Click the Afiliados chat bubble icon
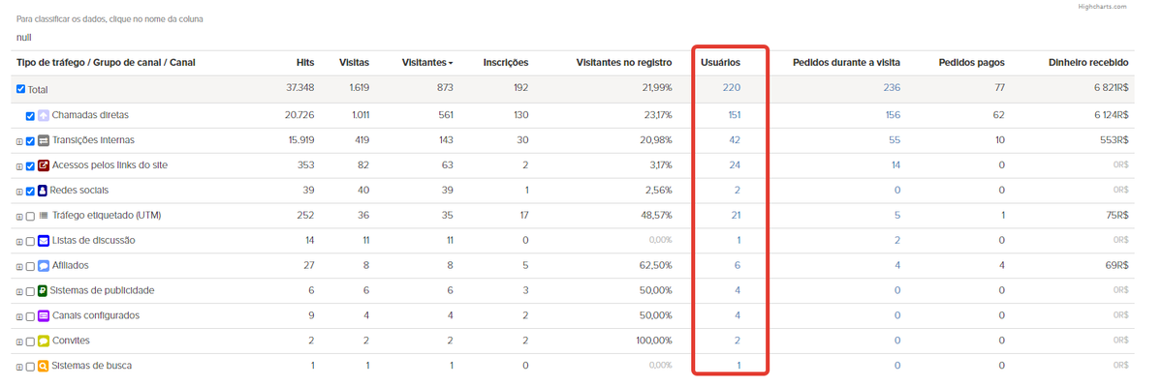Image resolution: width=1162 pixels, height=386 pixels. pos(44,265)
